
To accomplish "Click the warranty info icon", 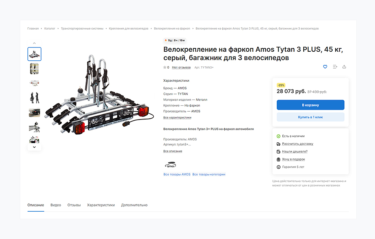I will pyautogui.click(x=278, y=167).
